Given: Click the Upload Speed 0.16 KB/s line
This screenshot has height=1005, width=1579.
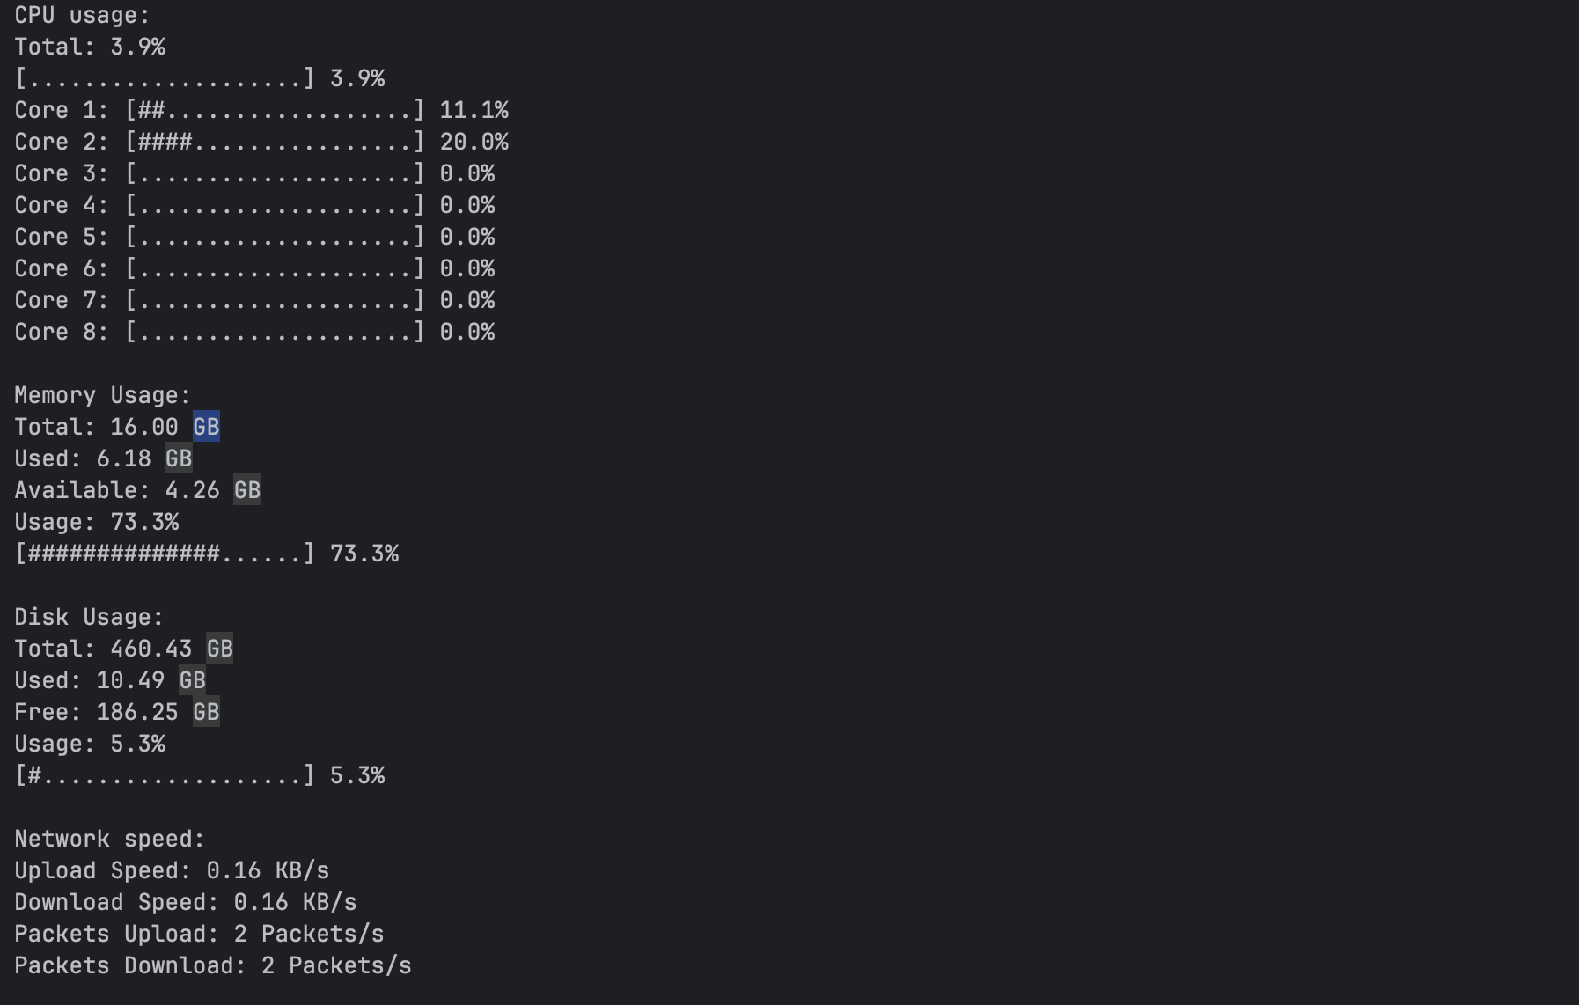Looking at the screenshot, I should point(172,870).
